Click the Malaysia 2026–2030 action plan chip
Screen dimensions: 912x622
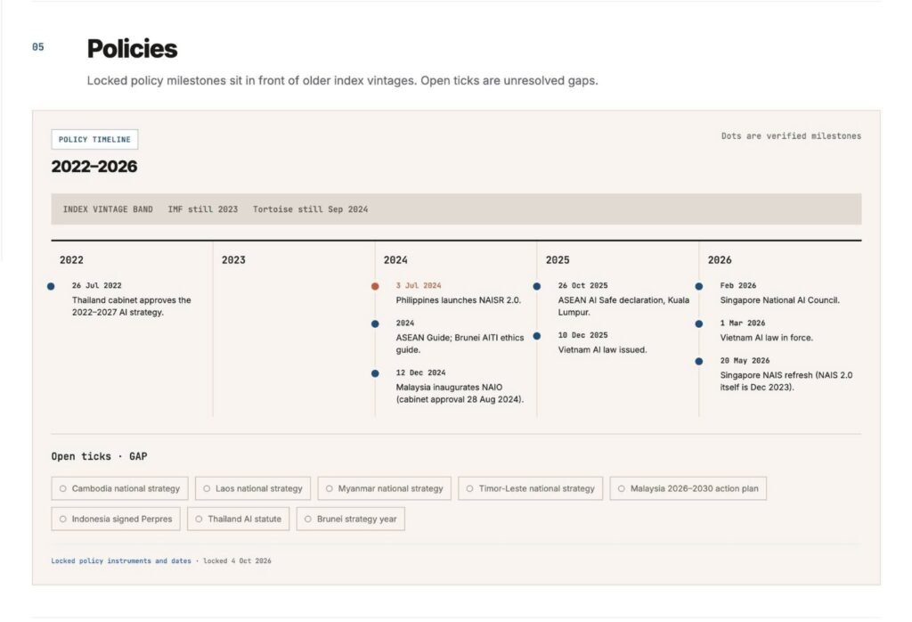point(688,488)
